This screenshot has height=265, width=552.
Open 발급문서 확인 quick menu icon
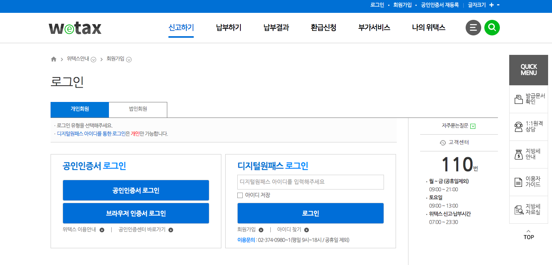[518, 99]
